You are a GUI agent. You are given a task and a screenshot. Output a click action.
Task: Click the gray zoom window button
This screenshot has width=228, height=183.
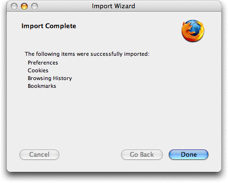[x=35, y=6]
